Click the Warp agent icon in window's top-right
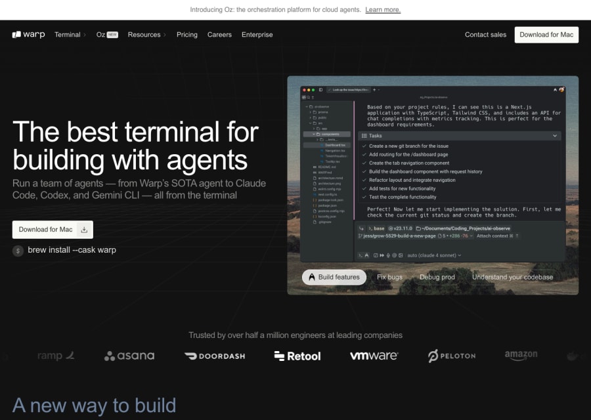The width and height of the screenshot is (591, 420). [555, 90]
